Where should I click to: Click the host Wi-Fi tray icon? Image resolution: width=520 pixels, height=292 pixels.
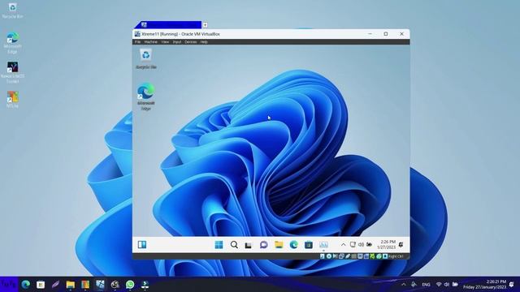(x=439, y=285)
